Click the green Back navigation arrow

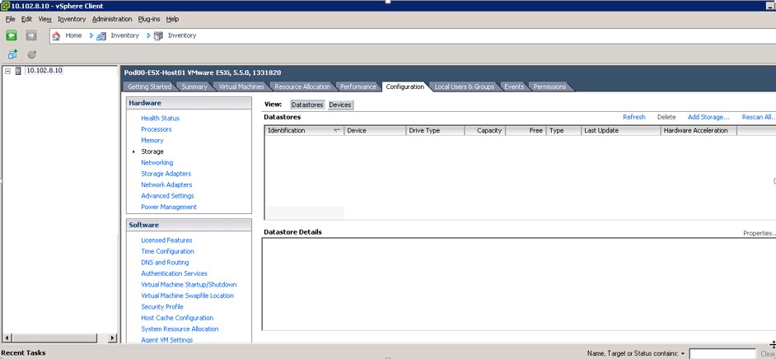[12, 35]
